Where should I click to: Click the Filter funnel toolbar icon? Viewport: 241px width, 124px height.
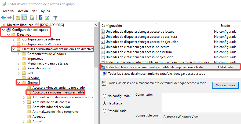pyautogui.click(x=56, y=18)
